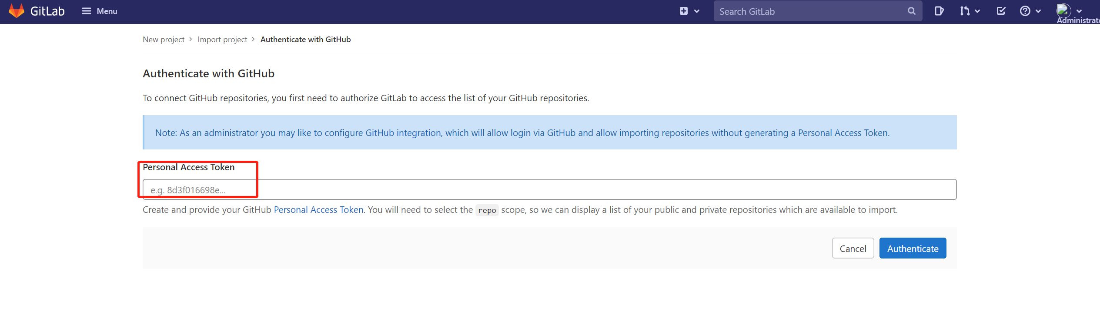Focus the Search GitLab field
The height and width of the screenshot is (318, 1100).
click(x=818, y=11)
